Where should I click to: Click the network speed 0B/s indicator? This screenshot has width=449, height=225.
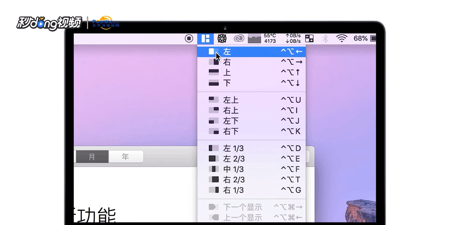point(293,38)
